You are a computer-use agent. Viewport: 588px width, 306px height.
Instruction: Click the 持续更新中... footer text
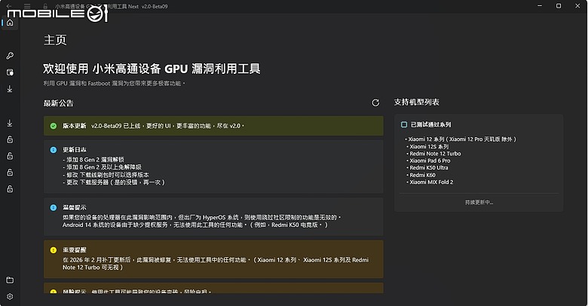(x=479, y=203)
